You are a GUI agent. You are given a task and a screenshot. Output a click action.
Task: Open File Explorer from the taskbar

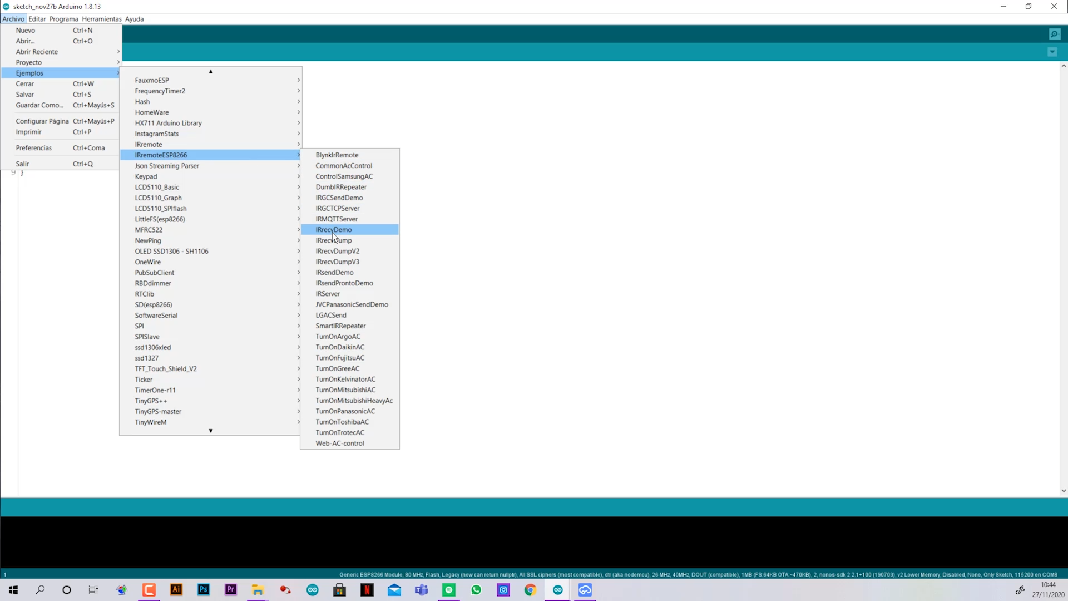[x=258, y=590]
